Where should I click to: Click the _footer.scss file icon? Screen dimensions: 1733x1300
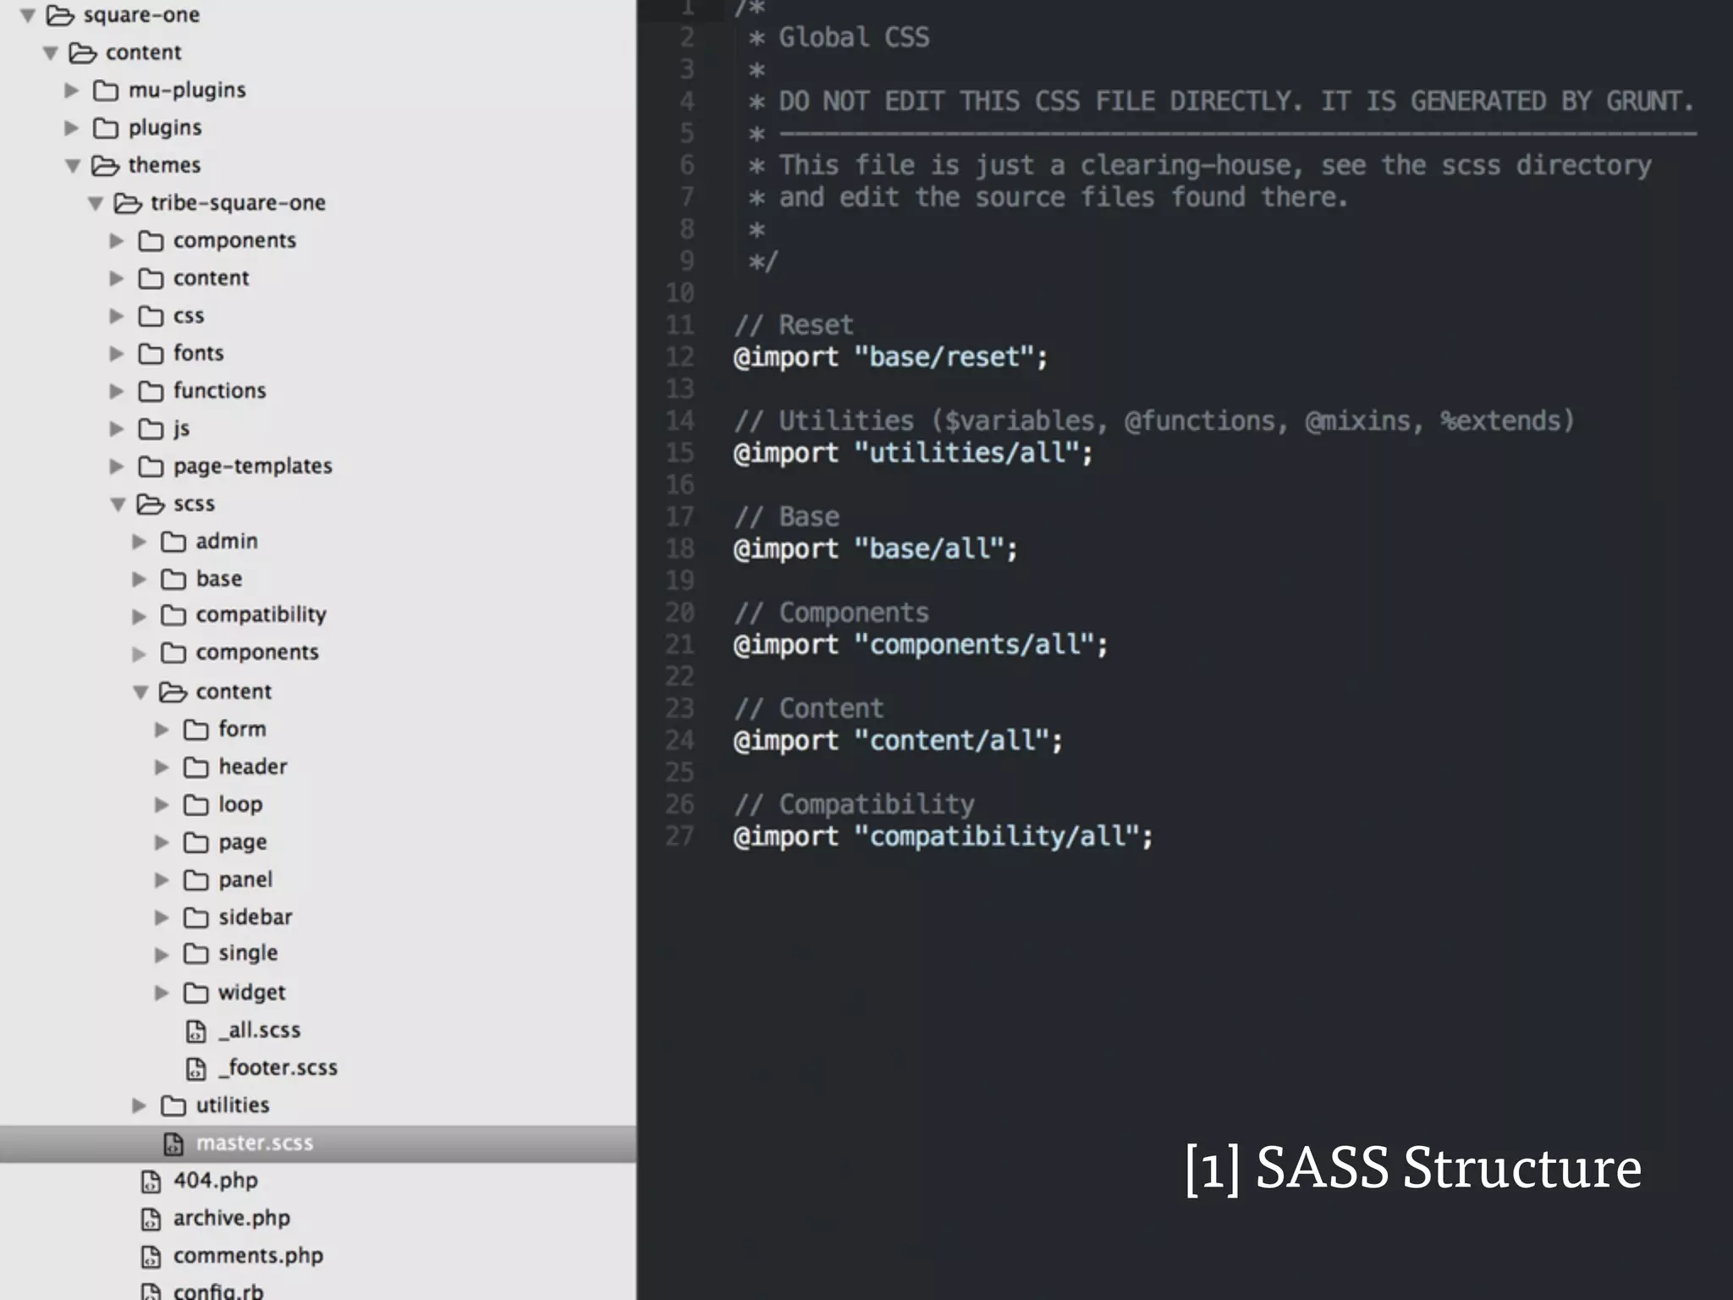tap(195, 1069)
